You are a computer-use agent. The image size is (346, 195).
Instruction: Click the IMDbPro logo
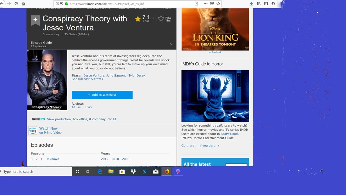tap(38, 119)
